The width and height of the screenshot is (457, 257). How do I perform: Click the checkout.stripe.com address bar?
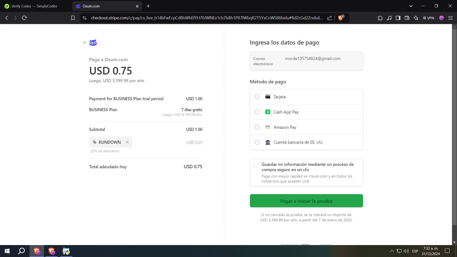click(207, 18)
